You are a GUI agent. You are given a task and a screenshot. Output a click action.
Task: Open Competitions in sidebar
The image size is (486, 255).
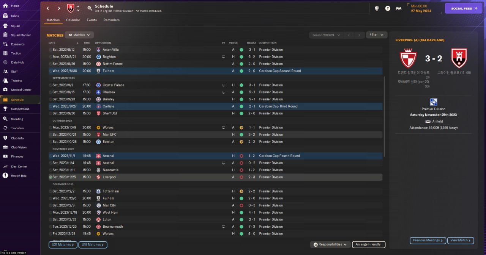coord(20,109)
